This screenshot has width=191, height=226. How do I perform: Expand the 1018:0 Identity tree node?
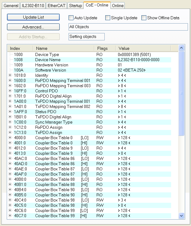[x=10, y=75]
